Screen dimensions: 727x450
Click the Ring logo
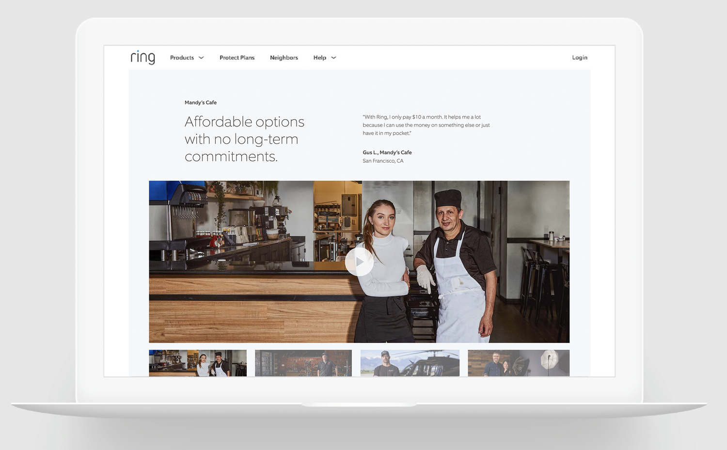(142, 57)
